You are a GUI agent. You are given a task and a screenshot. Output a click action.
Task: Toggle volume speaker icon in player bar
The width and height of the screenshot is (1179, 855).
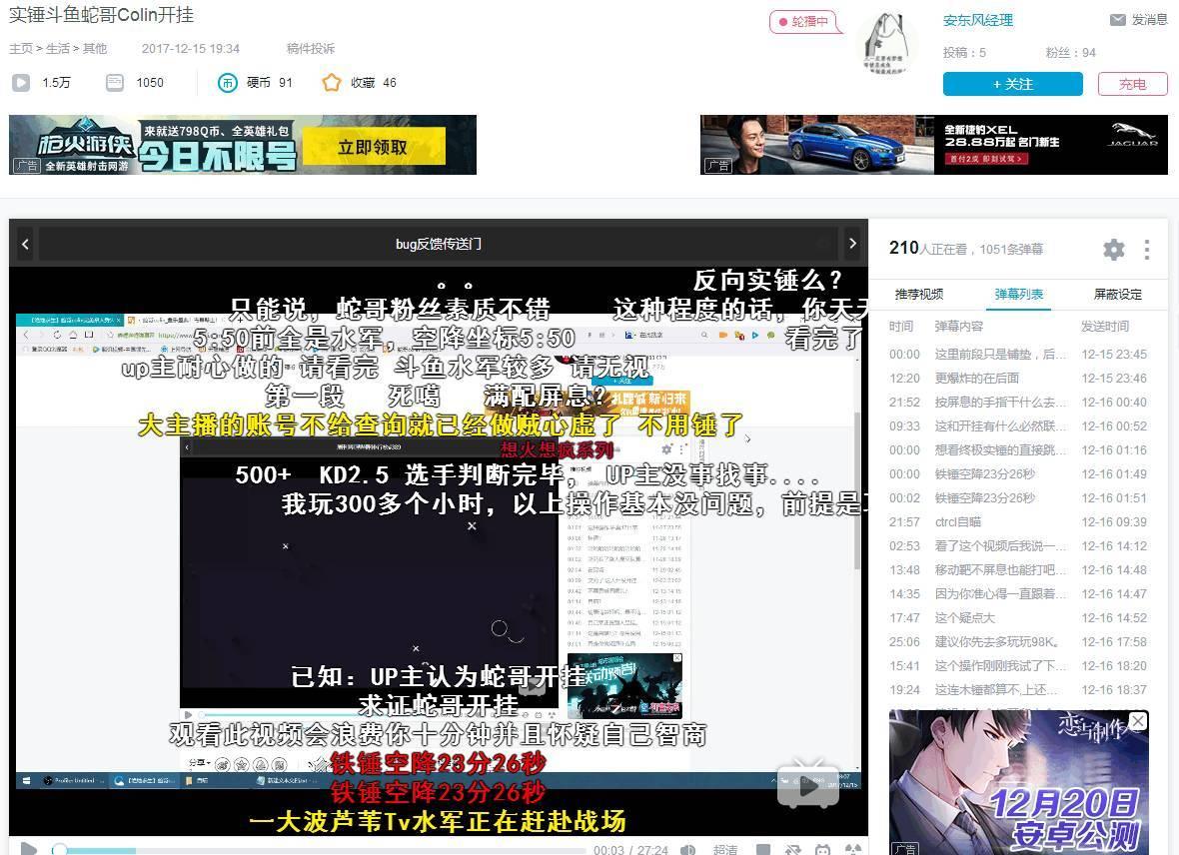coord(687,850)
